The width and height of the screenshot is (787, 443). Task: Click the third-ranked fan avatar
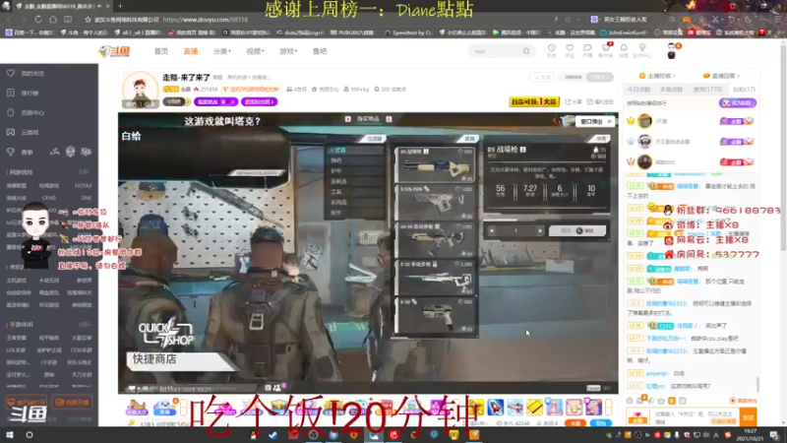[x=644, y=162]
